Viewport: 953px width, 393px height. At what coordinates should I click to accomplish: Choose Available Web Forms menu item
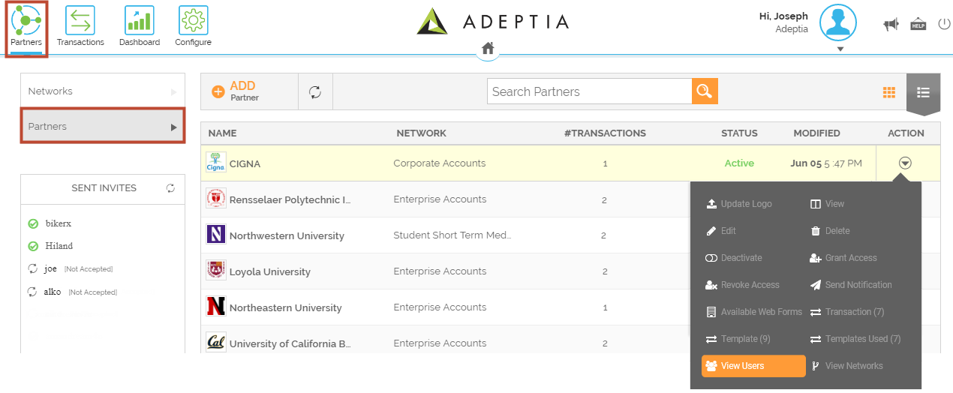click(753, 312)
